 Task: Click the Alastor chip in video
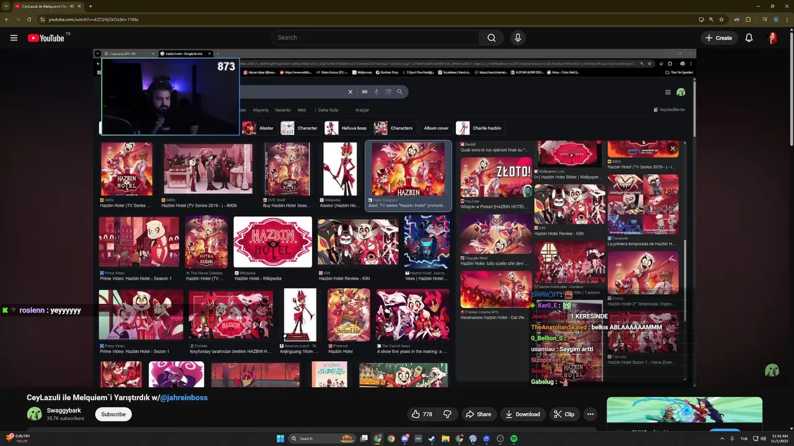tap(259, 128)
